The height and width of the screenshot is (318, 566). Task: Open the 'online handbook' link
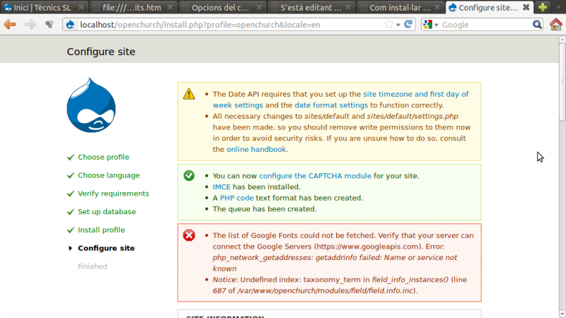pos(257,149)
